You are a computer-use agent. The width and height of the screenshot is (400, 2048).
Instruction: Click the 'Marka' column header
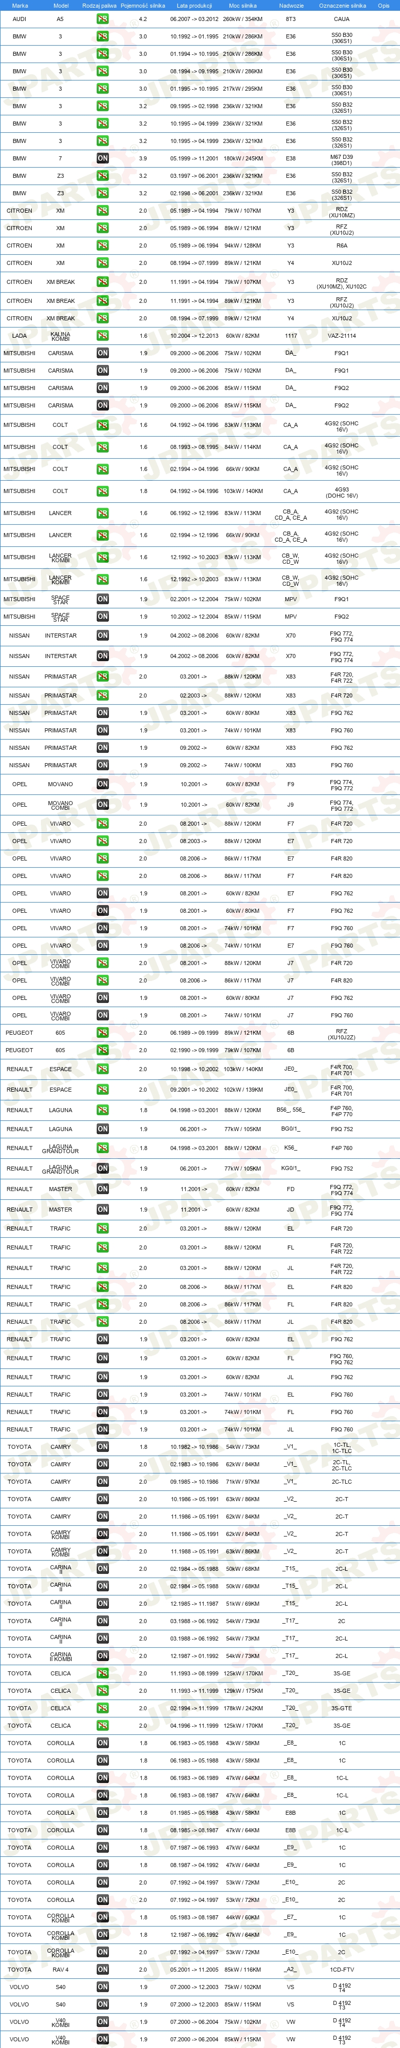pos(20,6)
